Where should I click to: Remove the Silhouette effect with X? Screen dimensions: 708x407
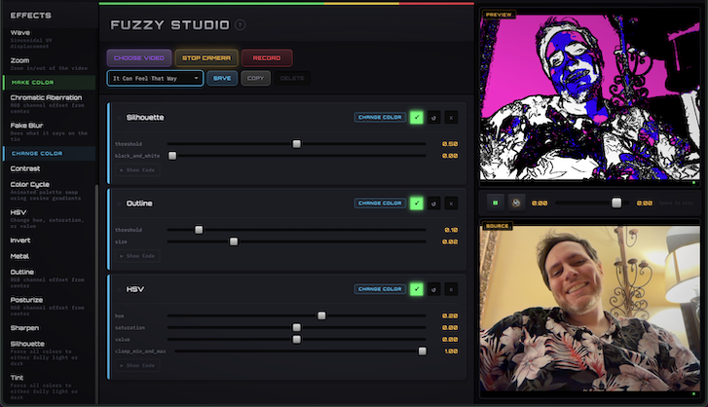coord(451,118)
